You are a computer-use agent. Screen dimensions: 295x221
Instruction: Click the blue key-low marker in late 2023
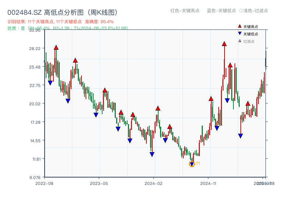click(130, 140)
